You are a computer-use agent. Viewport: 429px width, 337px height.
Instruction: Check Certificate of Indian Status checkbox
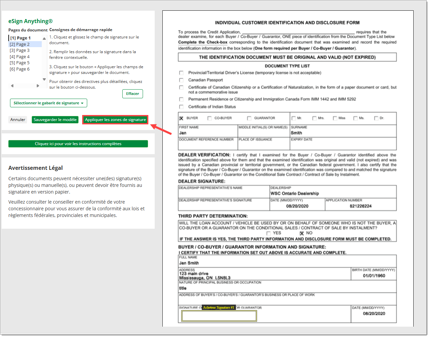click(181, 107)
